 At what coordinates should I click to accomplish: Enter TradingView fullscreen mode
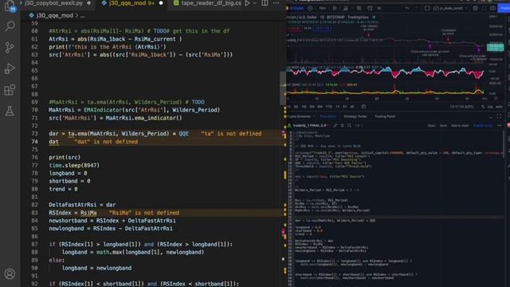point(484,8)
